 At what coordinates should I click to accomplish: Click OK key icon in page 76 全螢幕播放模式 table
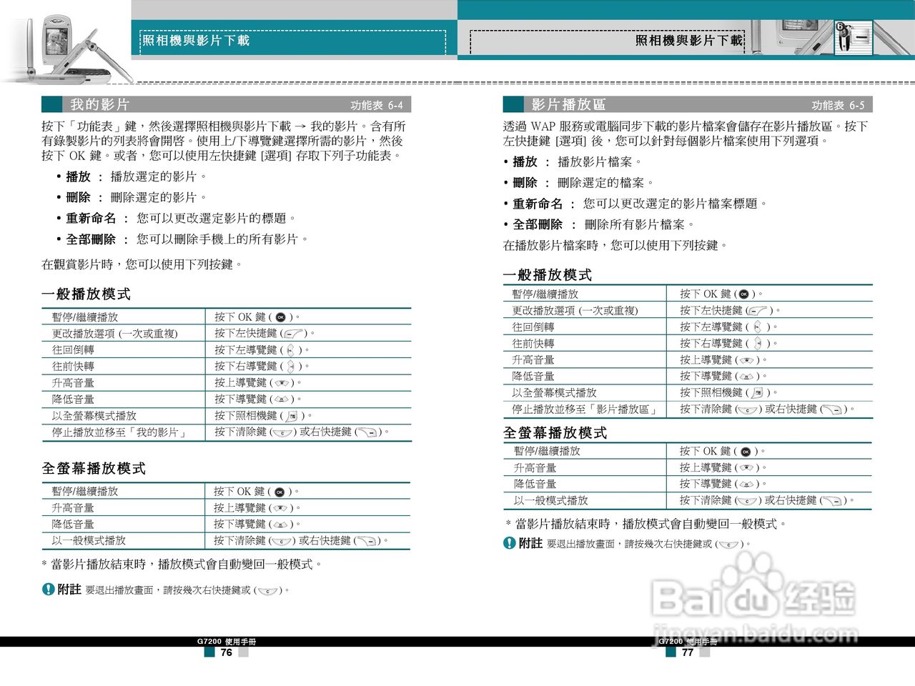coord(280,492)
